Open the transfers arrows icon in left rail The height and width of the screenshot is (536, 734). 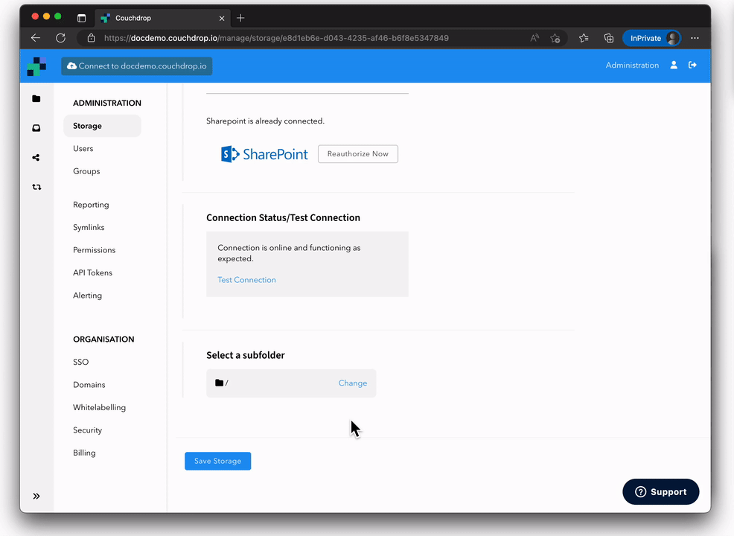tap(36, 187)
